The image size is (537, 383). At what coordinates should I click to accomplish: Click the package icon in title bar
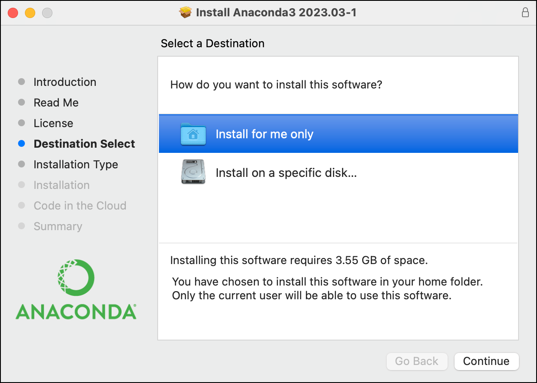click(x=185, y=12)
